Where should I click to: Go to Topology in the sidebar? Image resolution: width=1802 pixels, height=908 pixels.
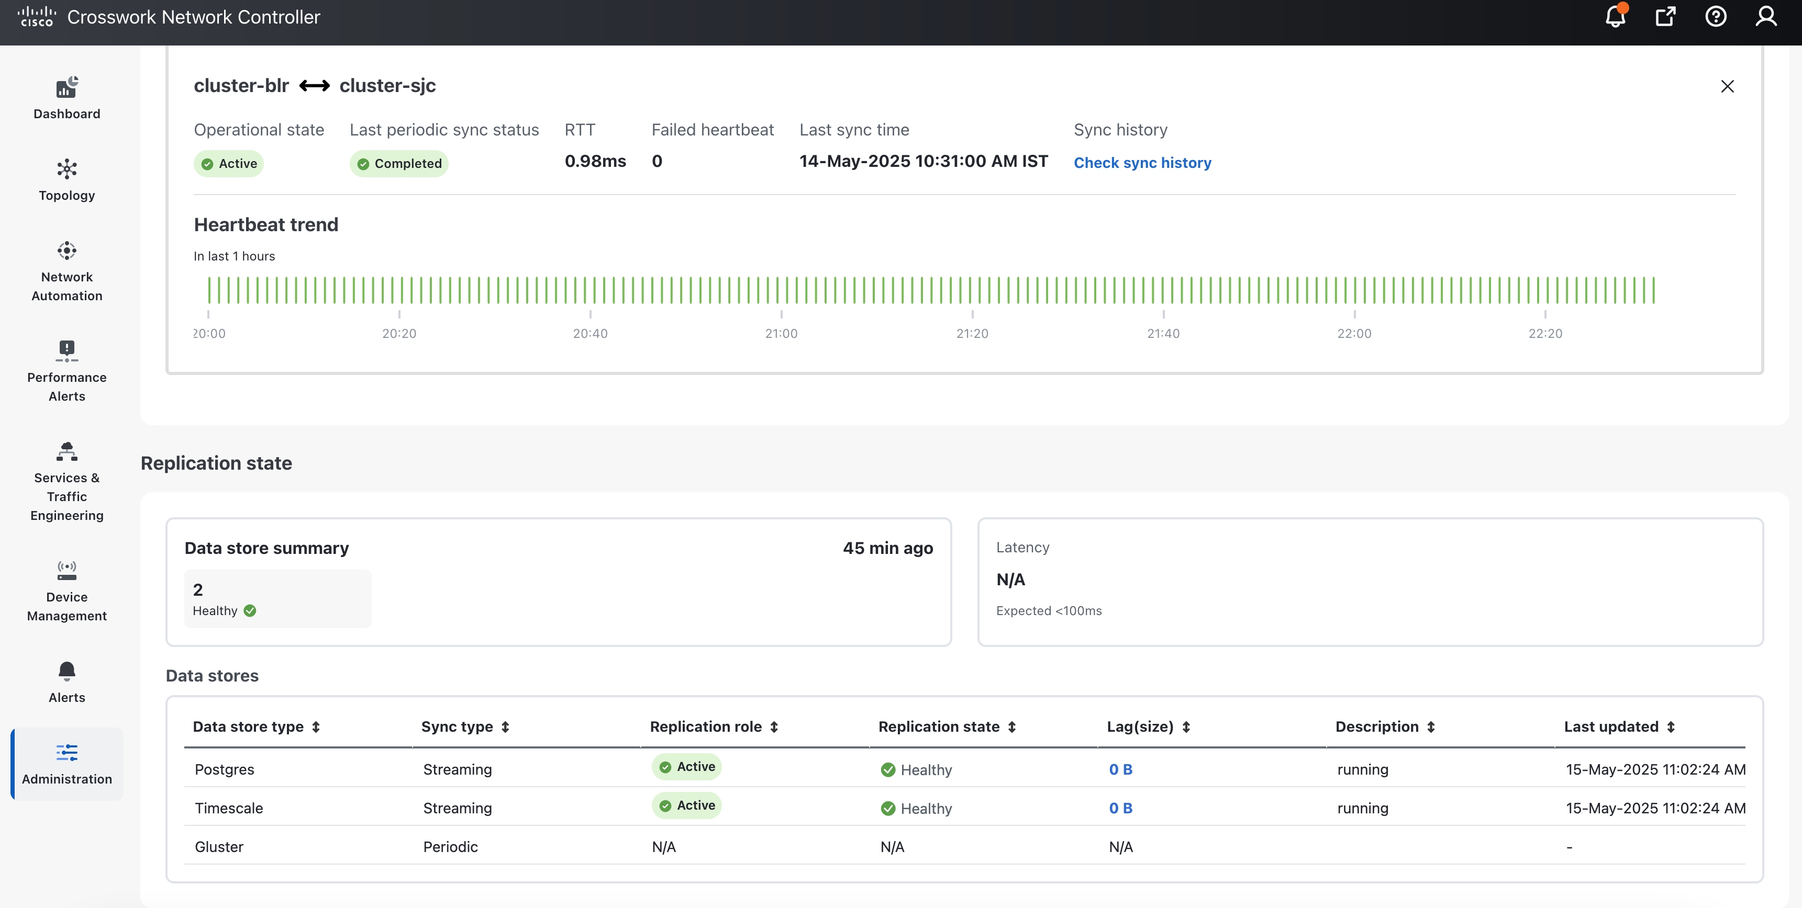(x=67, y=179)
